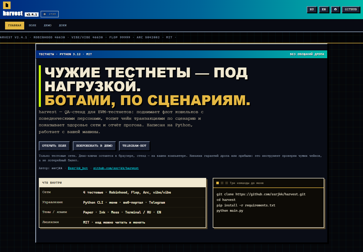
Task: Click the v2.4.1 version badge
Action: pos(32,14)
